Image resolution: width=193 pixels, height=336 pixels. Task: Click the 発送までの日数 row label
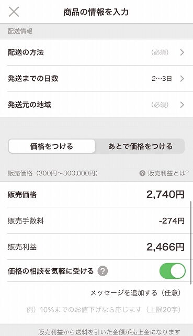(x=33, y=79)
